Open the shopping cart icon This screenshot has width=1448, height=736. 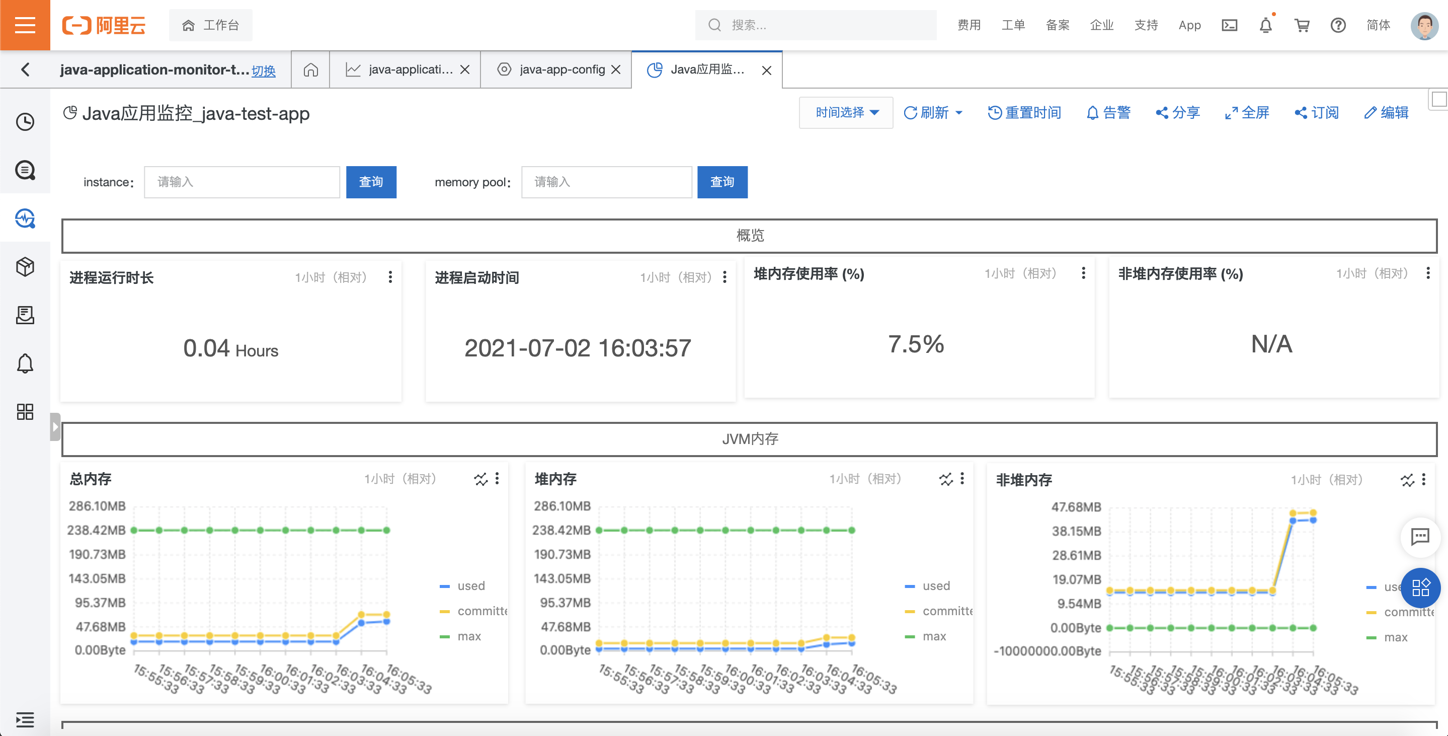coord(1302,25)
